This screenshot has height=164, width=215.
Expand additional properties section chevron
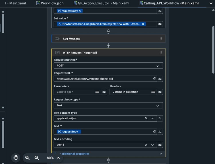[161, 154]
